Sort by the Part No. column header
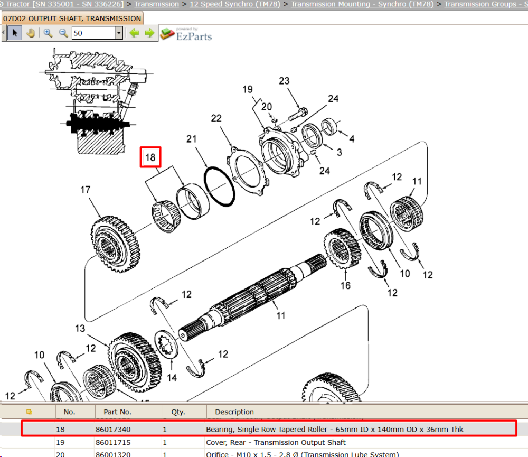 coord(117,412)
